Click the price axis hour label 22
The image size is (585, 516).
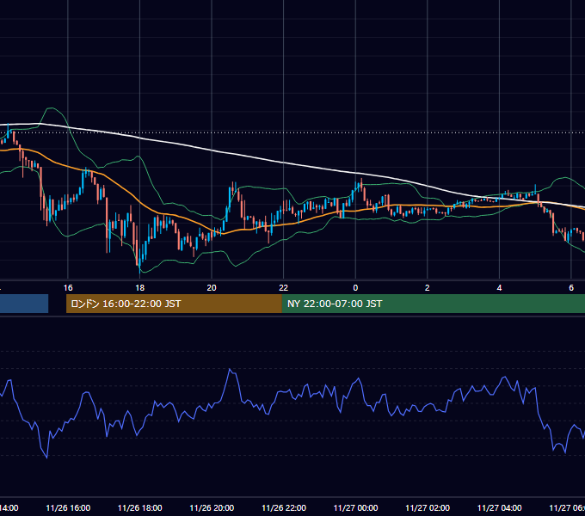coord(284,288)
